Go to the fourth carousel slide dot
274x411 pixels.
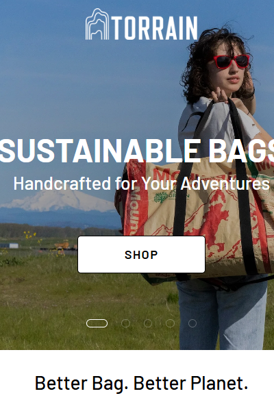(170, 323)
